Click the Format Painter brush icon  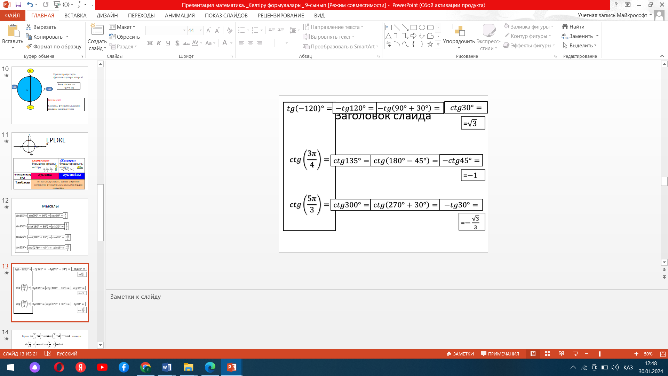click(29, 46)
